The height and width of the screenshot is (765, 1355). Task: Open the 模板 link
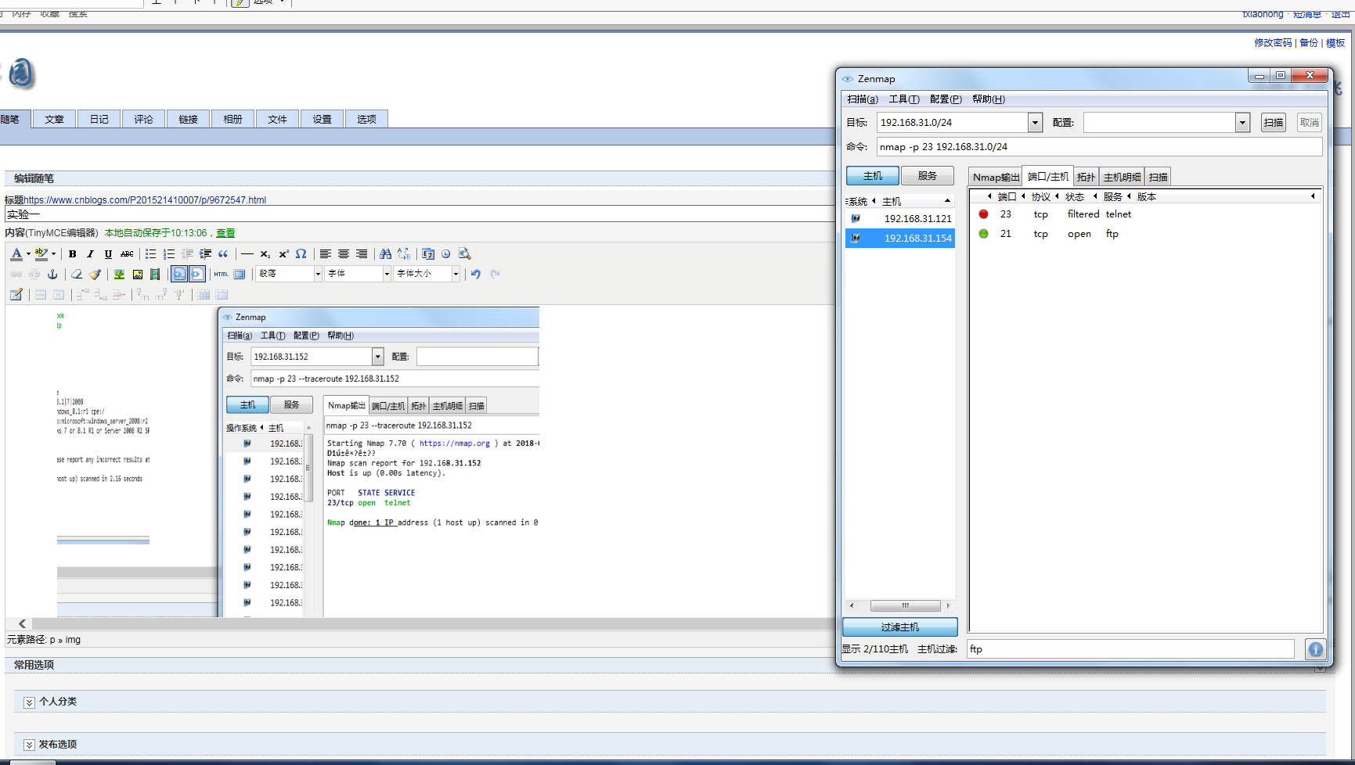pos(1335,43)
